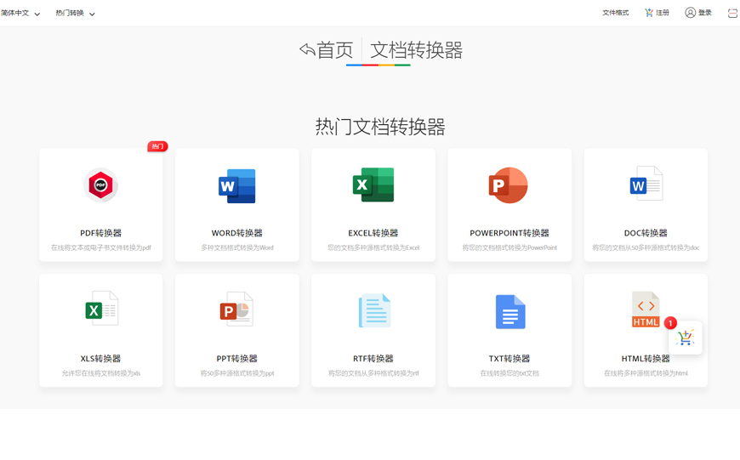The image size is (740, 460).
Task: Click the XLS转换器 card title
Action: click(x=100, y=359)
